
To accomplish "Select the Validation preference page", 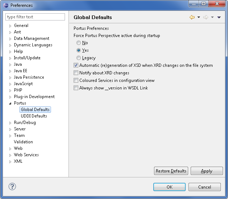I will click(23, 142).
